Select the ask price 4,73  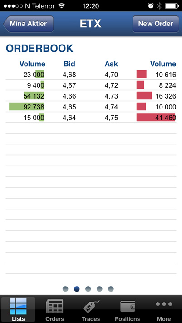(111, 96)
